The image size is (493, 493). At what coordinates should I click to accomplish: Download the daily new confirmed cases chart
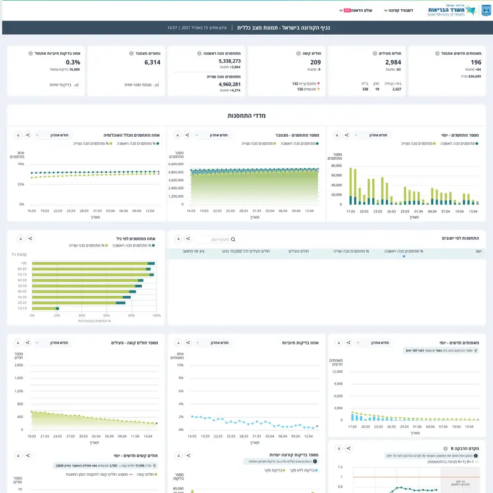tap(339, 343)
